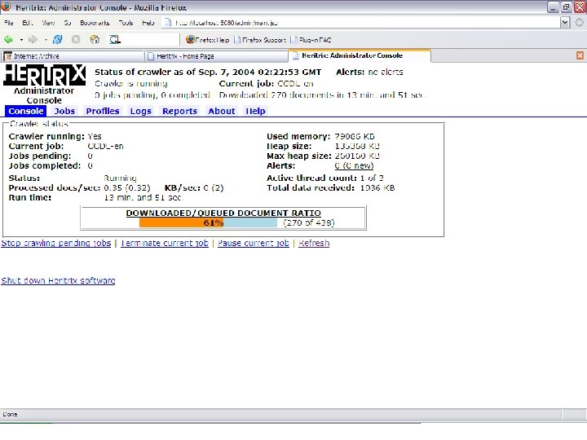Viewport: 587px width, 440px height.
Task: Click the 'Crawler running:' label
Action: point(46,137)
